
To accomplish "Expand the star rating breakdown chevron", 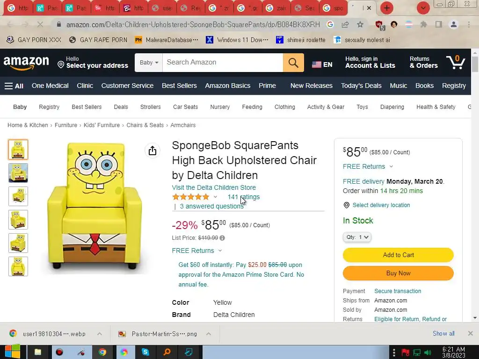I will pyautogui.click(x=215, y=197).
